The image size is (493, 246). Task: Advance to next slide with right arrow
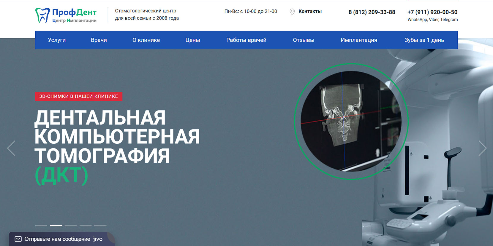pyautogui.click(x=482, y=148)
